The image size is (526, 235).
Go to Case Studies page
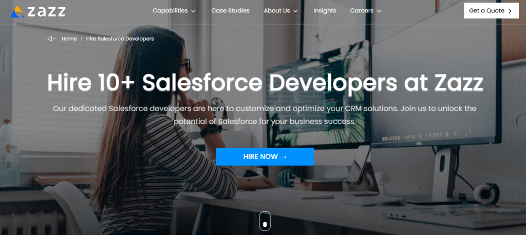(230, 10)
